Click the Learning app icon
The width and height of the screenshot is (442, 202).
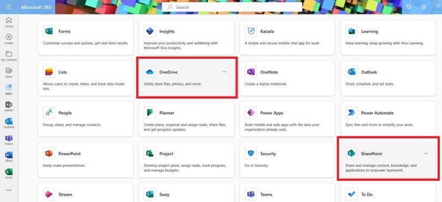(x=351, y=31)
